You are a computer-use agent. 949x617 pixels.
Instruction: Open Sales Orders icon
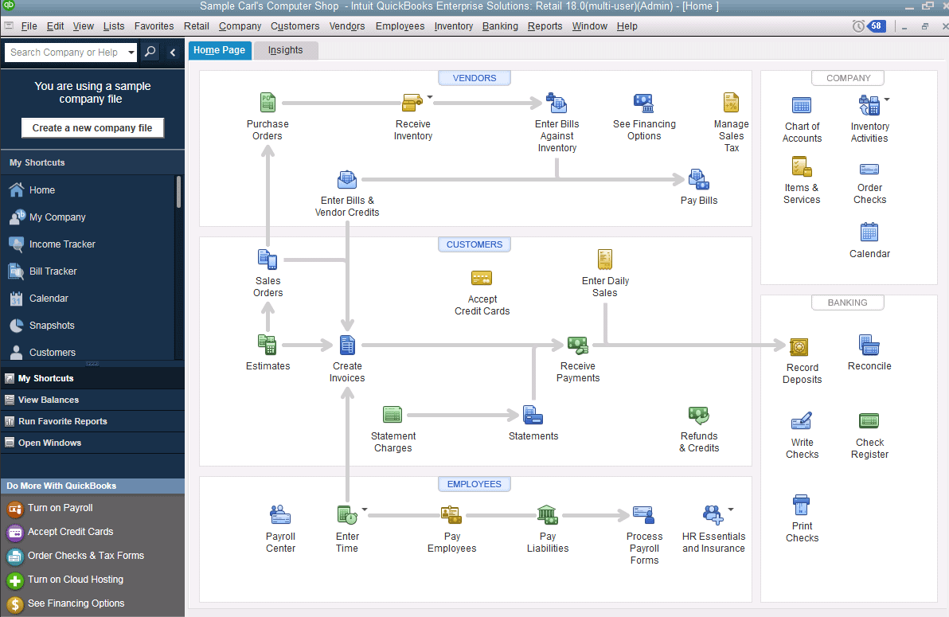[x=268, y=260]
